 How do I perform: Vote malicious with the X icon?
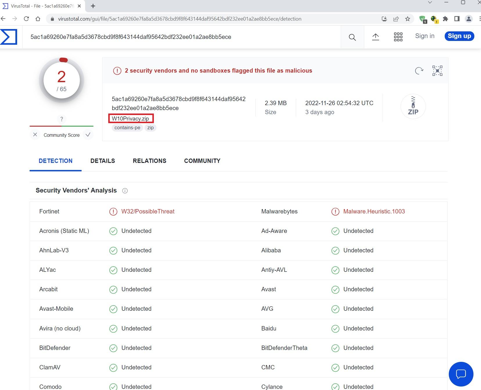click(35, 135)
